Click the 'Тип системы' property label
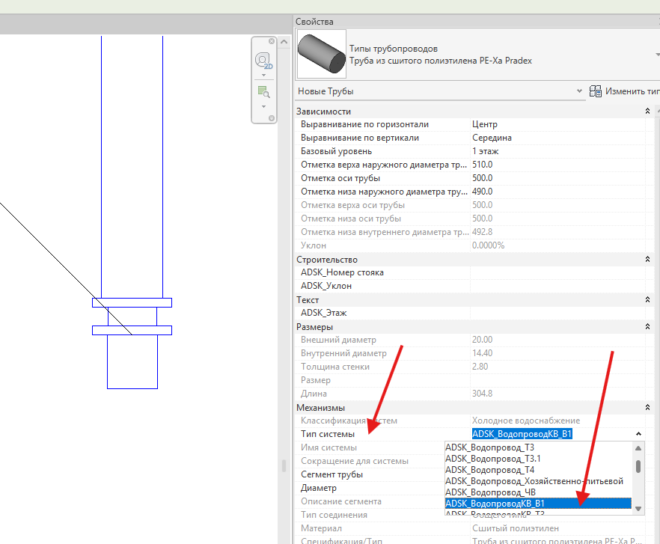This screenshot has height=544, width=660. click(328, 434)
